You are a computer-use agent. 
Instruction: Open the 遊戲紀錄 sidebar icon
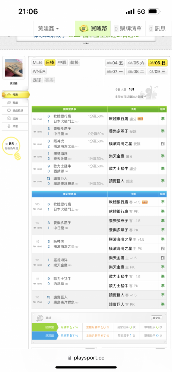(x=9, y=110)
